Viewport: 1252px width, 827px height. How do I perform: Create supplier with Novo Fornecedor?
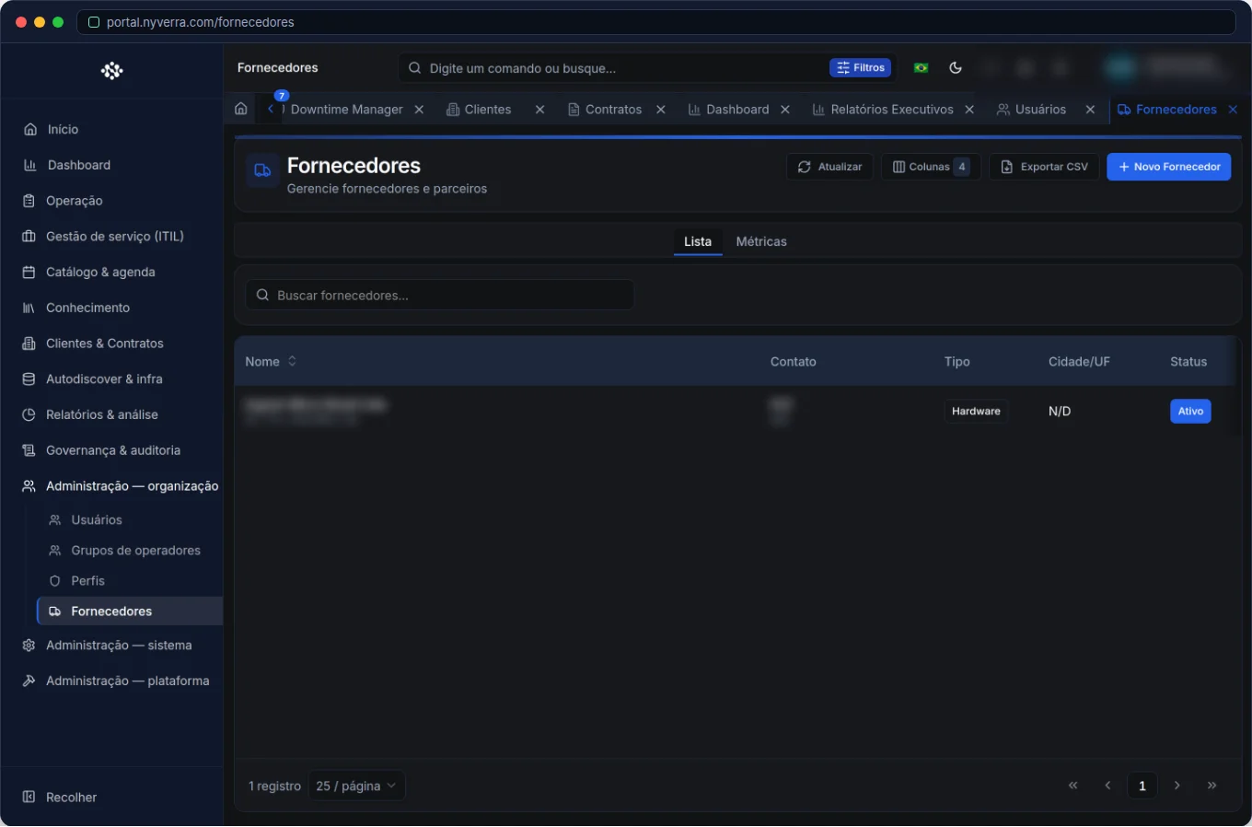(x=1169, y=167)
